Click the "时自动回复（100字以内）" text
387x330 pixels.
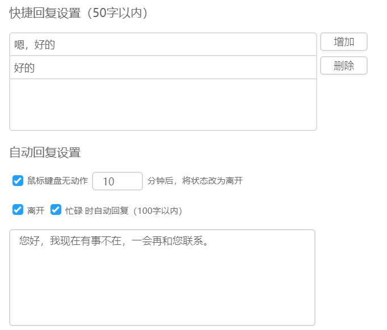pos(134,210)
